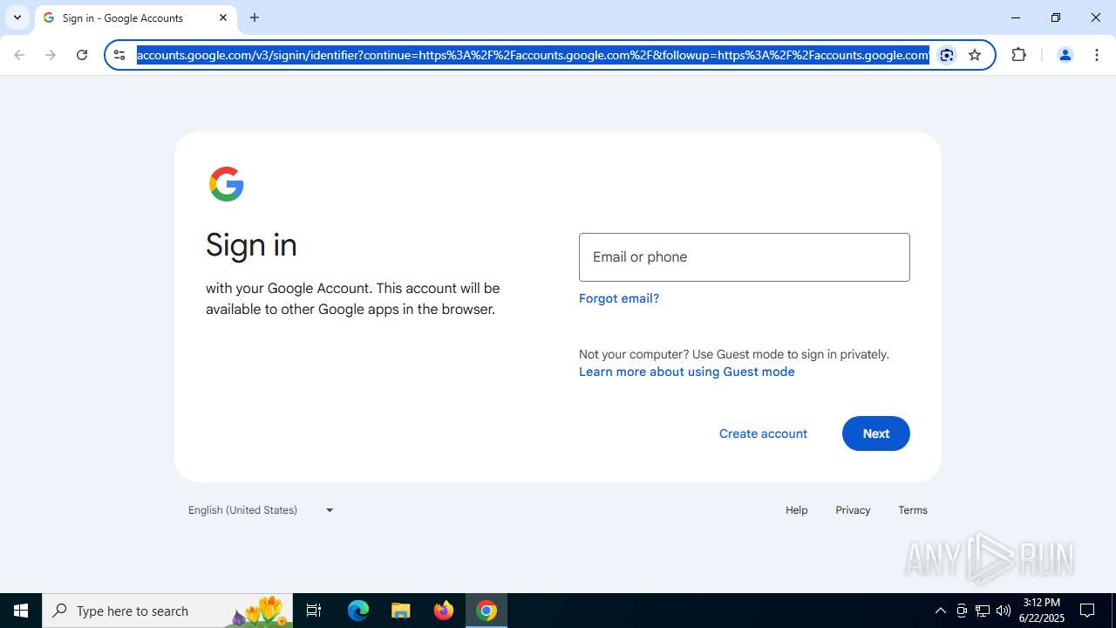The image size is (1116, 628).
Task: Open the Terms link
Action: 913,510
